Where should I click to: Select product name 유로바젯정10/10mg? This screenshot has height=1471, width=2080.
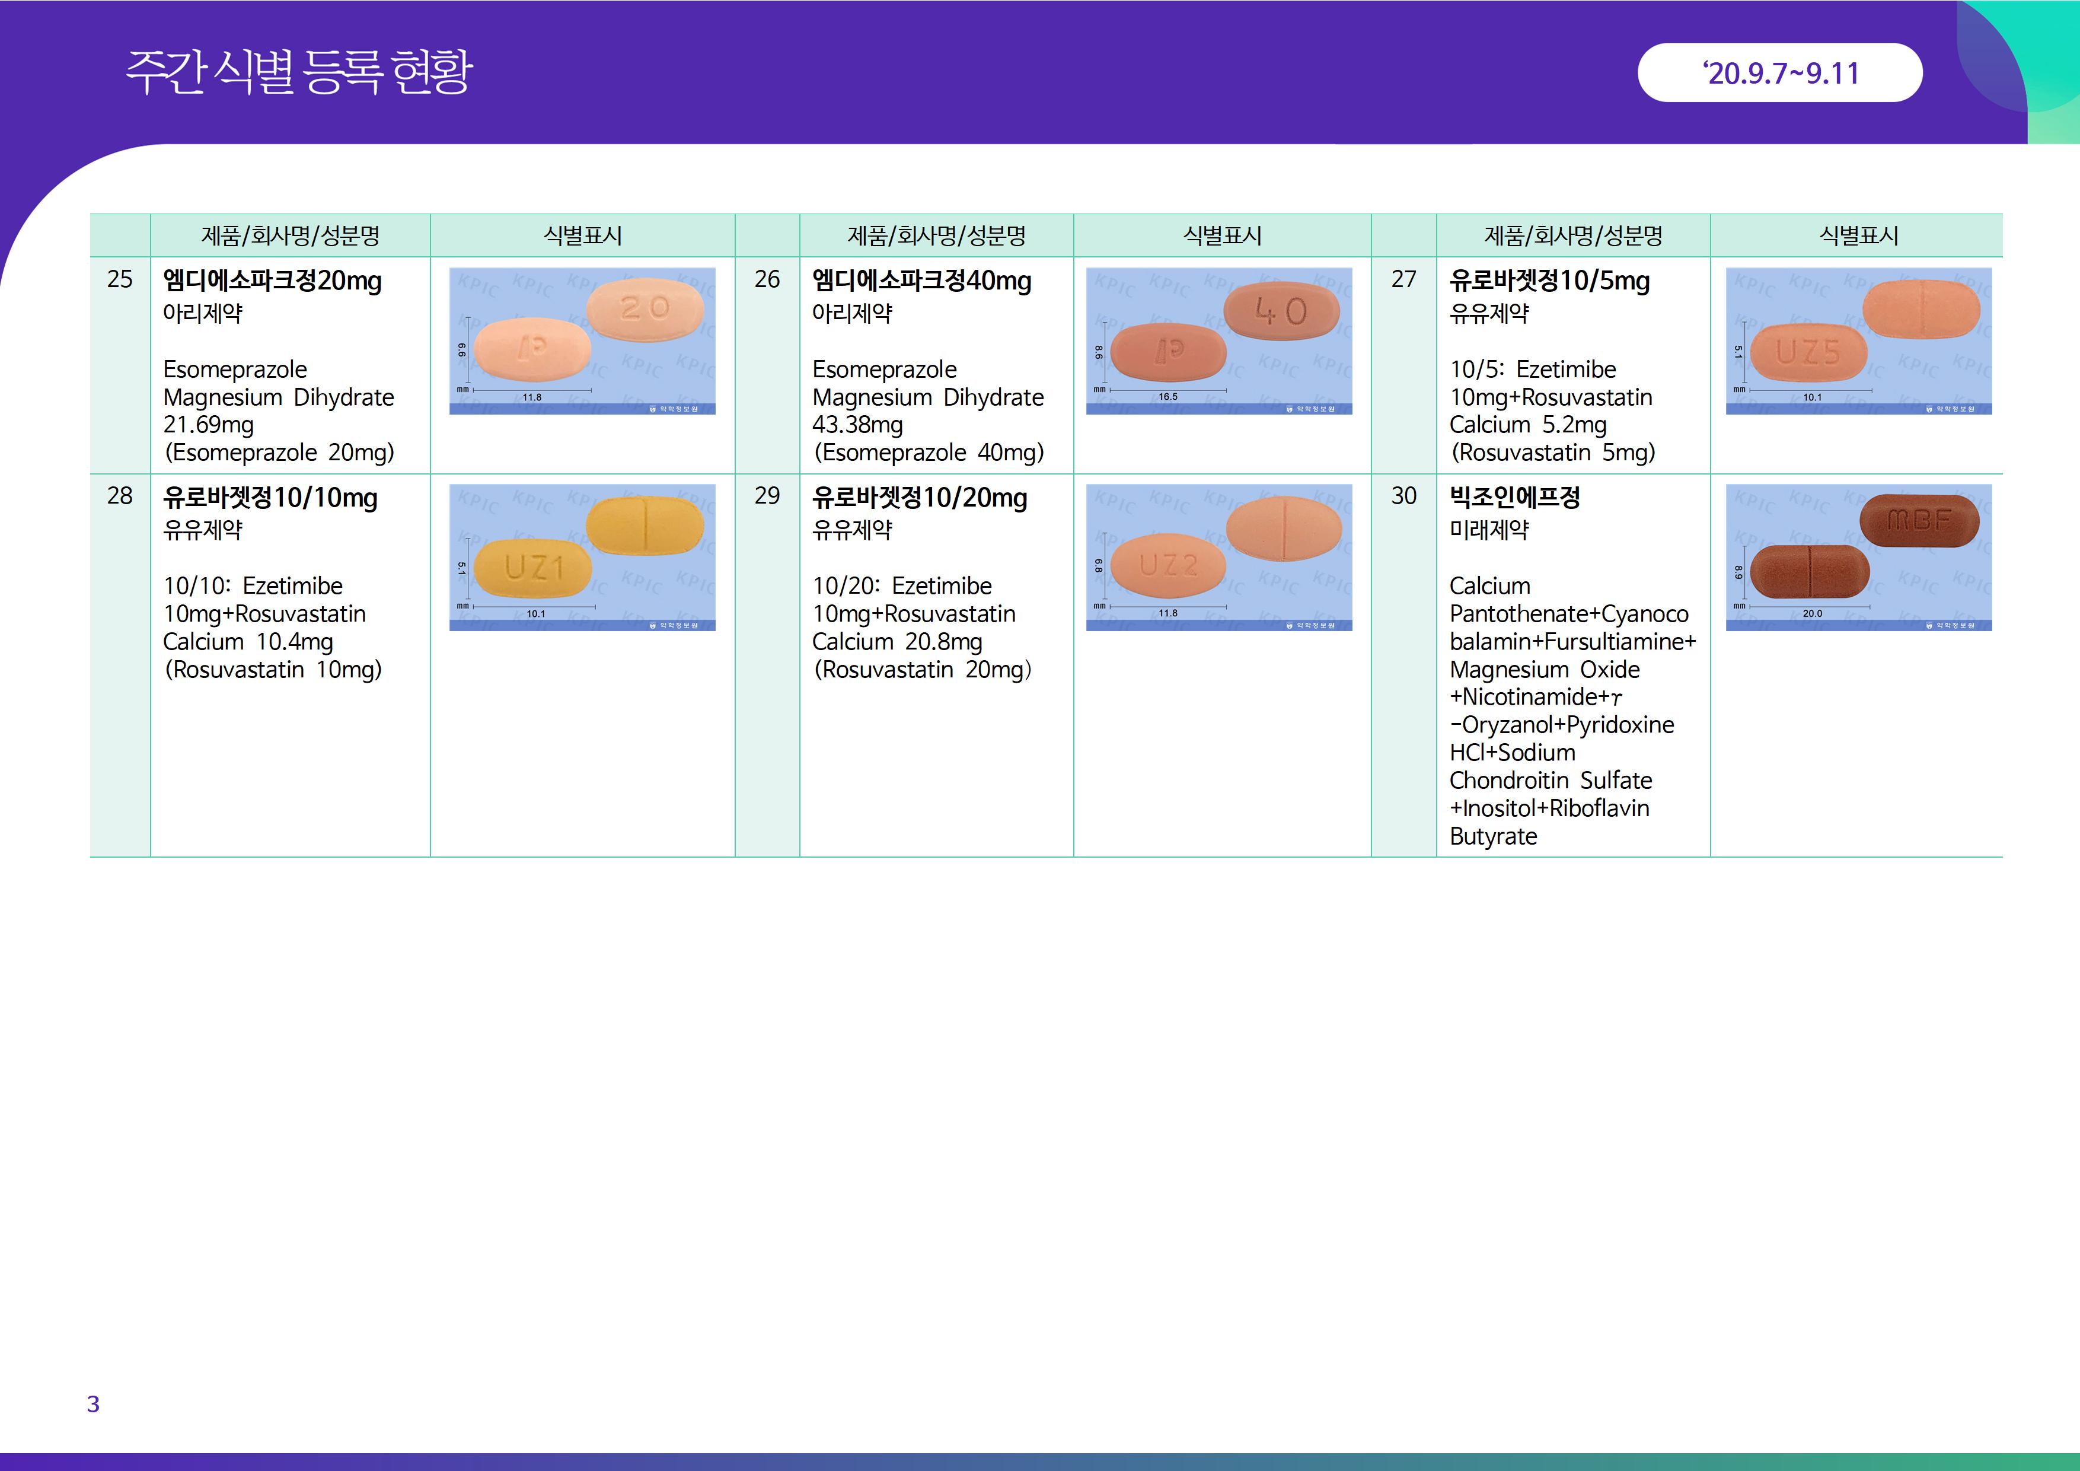(x=270, y=498)
